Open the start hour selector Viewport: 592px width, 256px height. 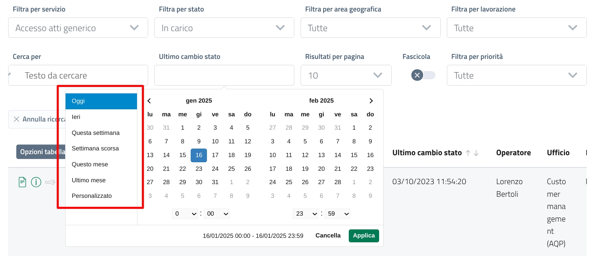[185, 214]
